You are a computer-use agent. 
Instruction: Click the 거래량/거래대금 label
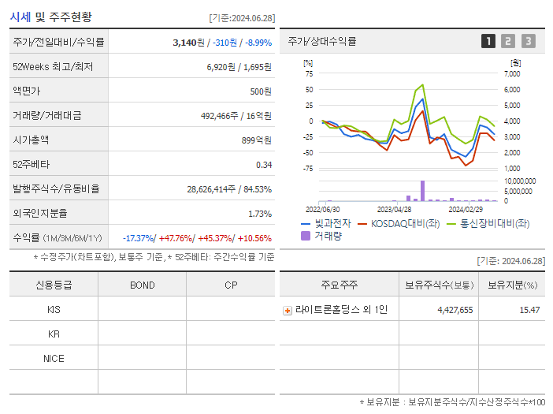pyautogui.click(x=47, y=115)
